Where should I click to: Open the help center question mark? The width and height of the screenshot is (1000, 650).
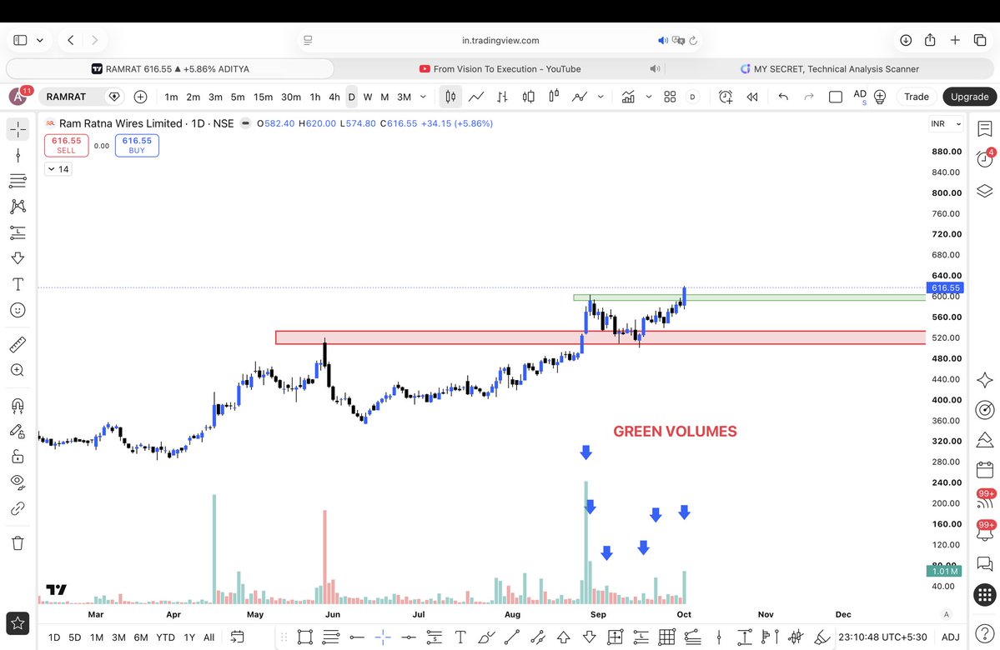[x=985, y=633]
